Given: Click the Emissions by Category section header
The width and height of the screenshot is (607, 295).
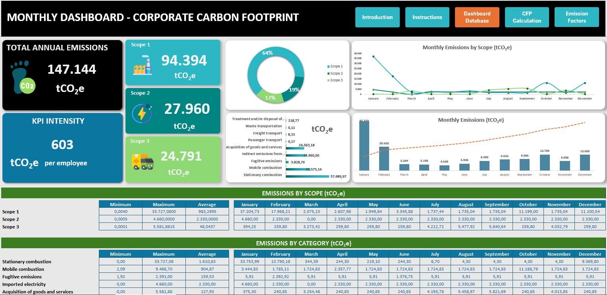Looking at the screenshot, I should click(x=303, y=243).
